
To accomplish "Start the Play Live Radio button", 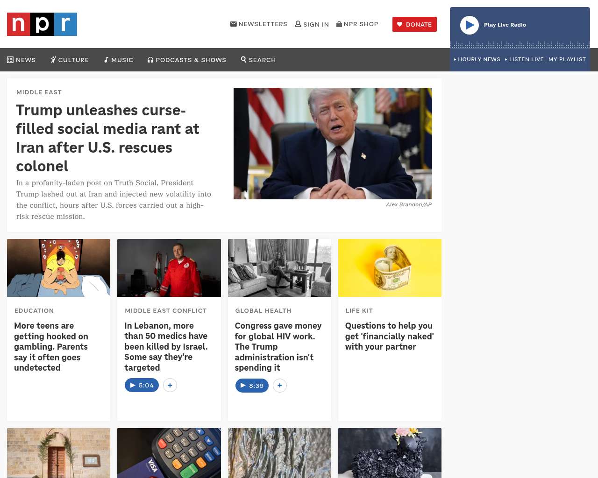I will point(470,25).
